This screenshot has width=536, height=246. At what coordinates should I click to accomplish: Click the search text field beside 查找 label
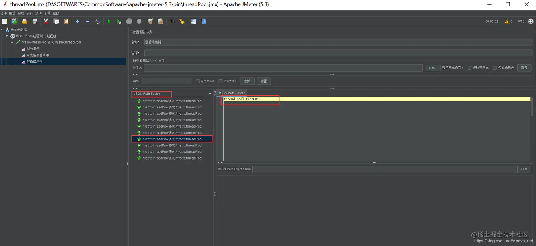pyautogui.click(x=167, y=81)
